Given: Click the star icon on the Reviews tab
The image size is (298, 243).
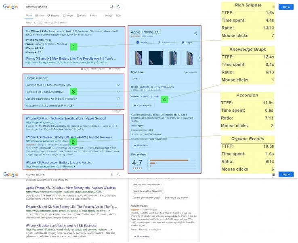Looking at the screenshot, I should pyautogui.click(x=159, y=42).
